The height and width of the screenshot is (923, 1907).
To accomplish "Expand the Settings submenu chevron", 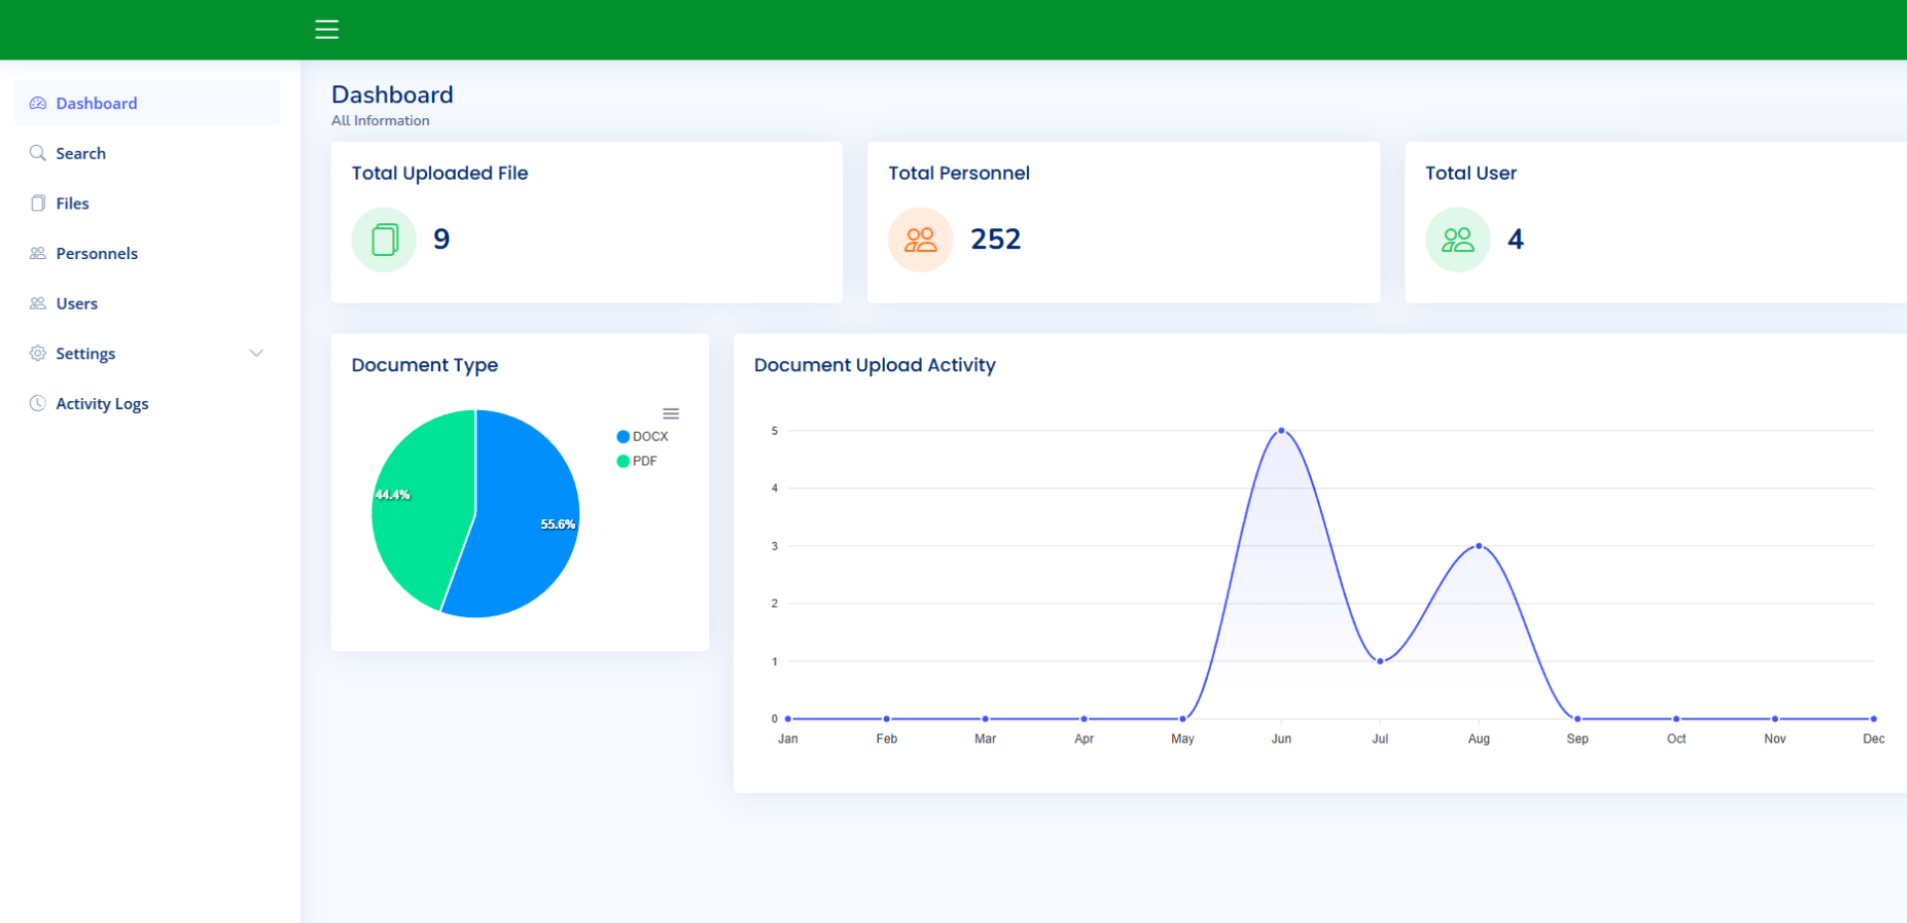I will [256, 353].
